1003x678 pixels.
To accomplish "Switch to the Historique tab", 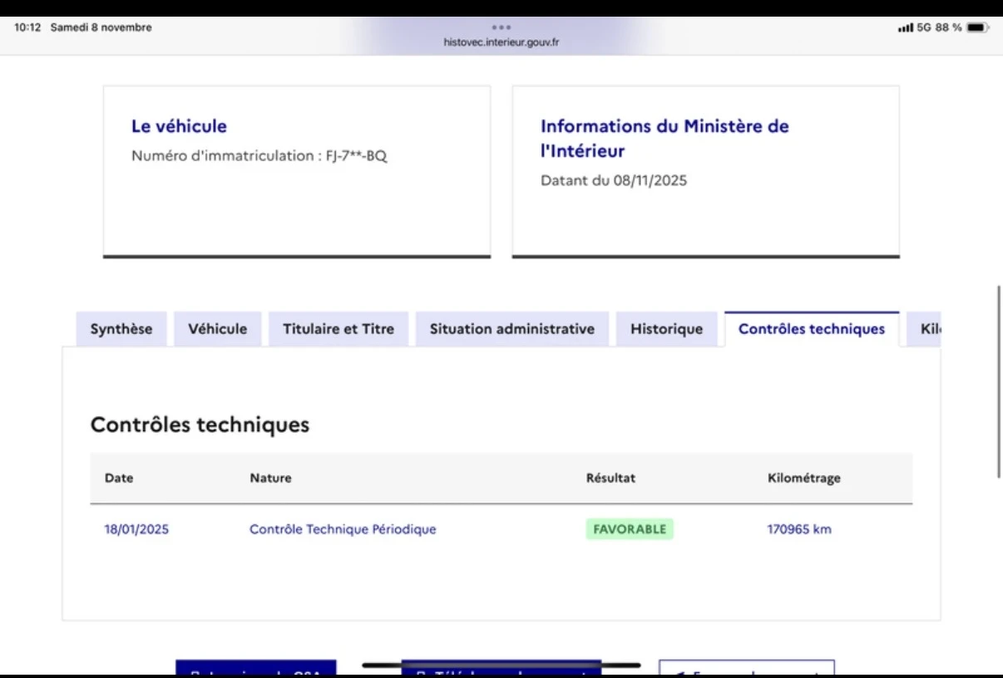I will 666,328.
